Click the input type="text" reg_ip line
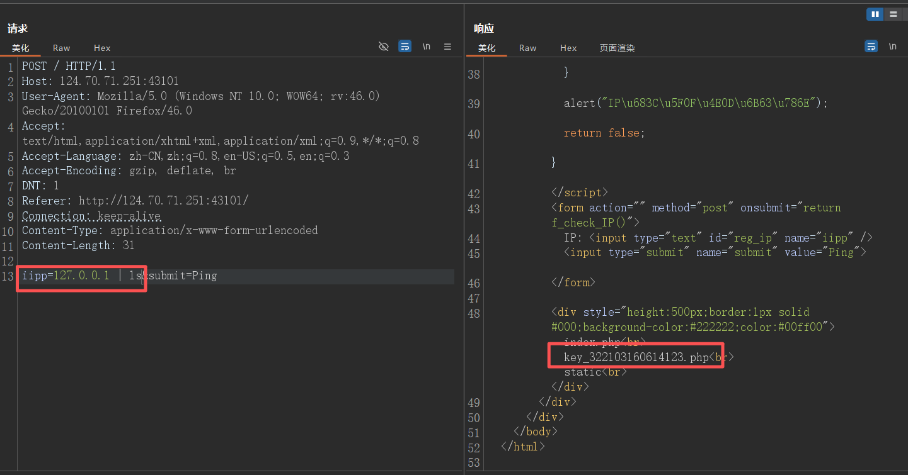908x475 pixels. click(718, 238)
